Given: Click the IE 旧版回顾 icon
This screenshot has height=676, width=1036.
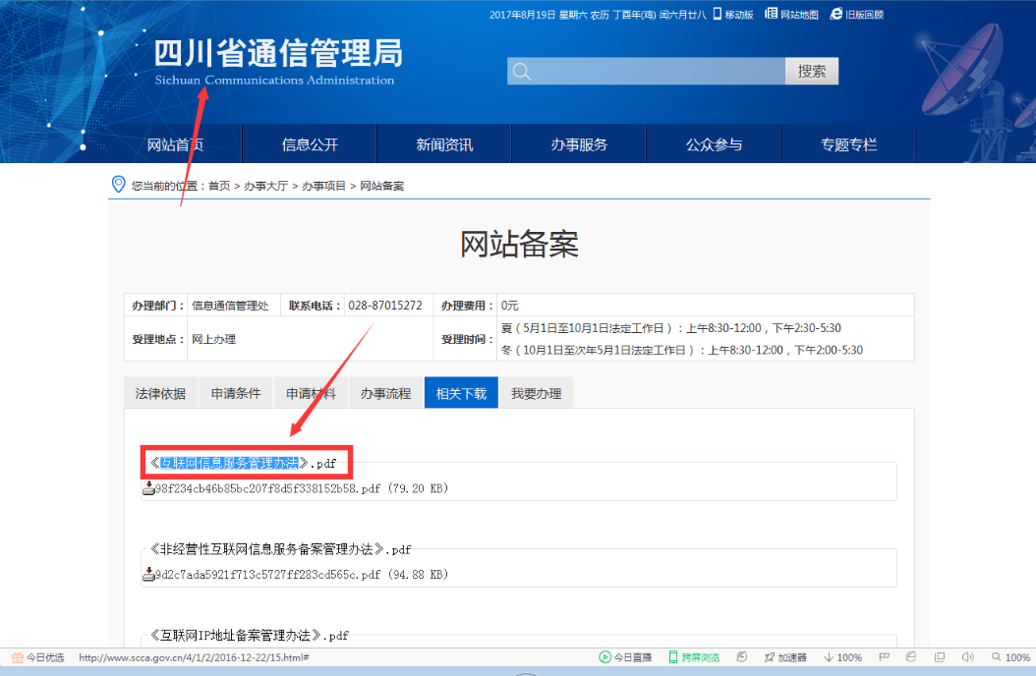Looking at the screenshot, I should coord(836,14).
